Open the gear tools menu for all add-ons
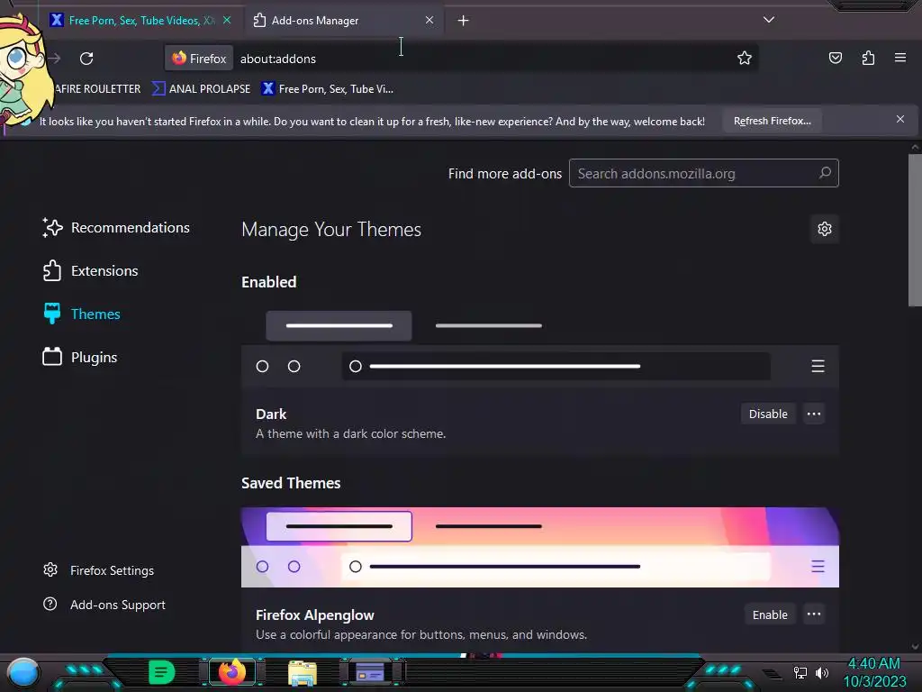The width and height of the screenshot is (922, 692). click(x=825, y=229)
